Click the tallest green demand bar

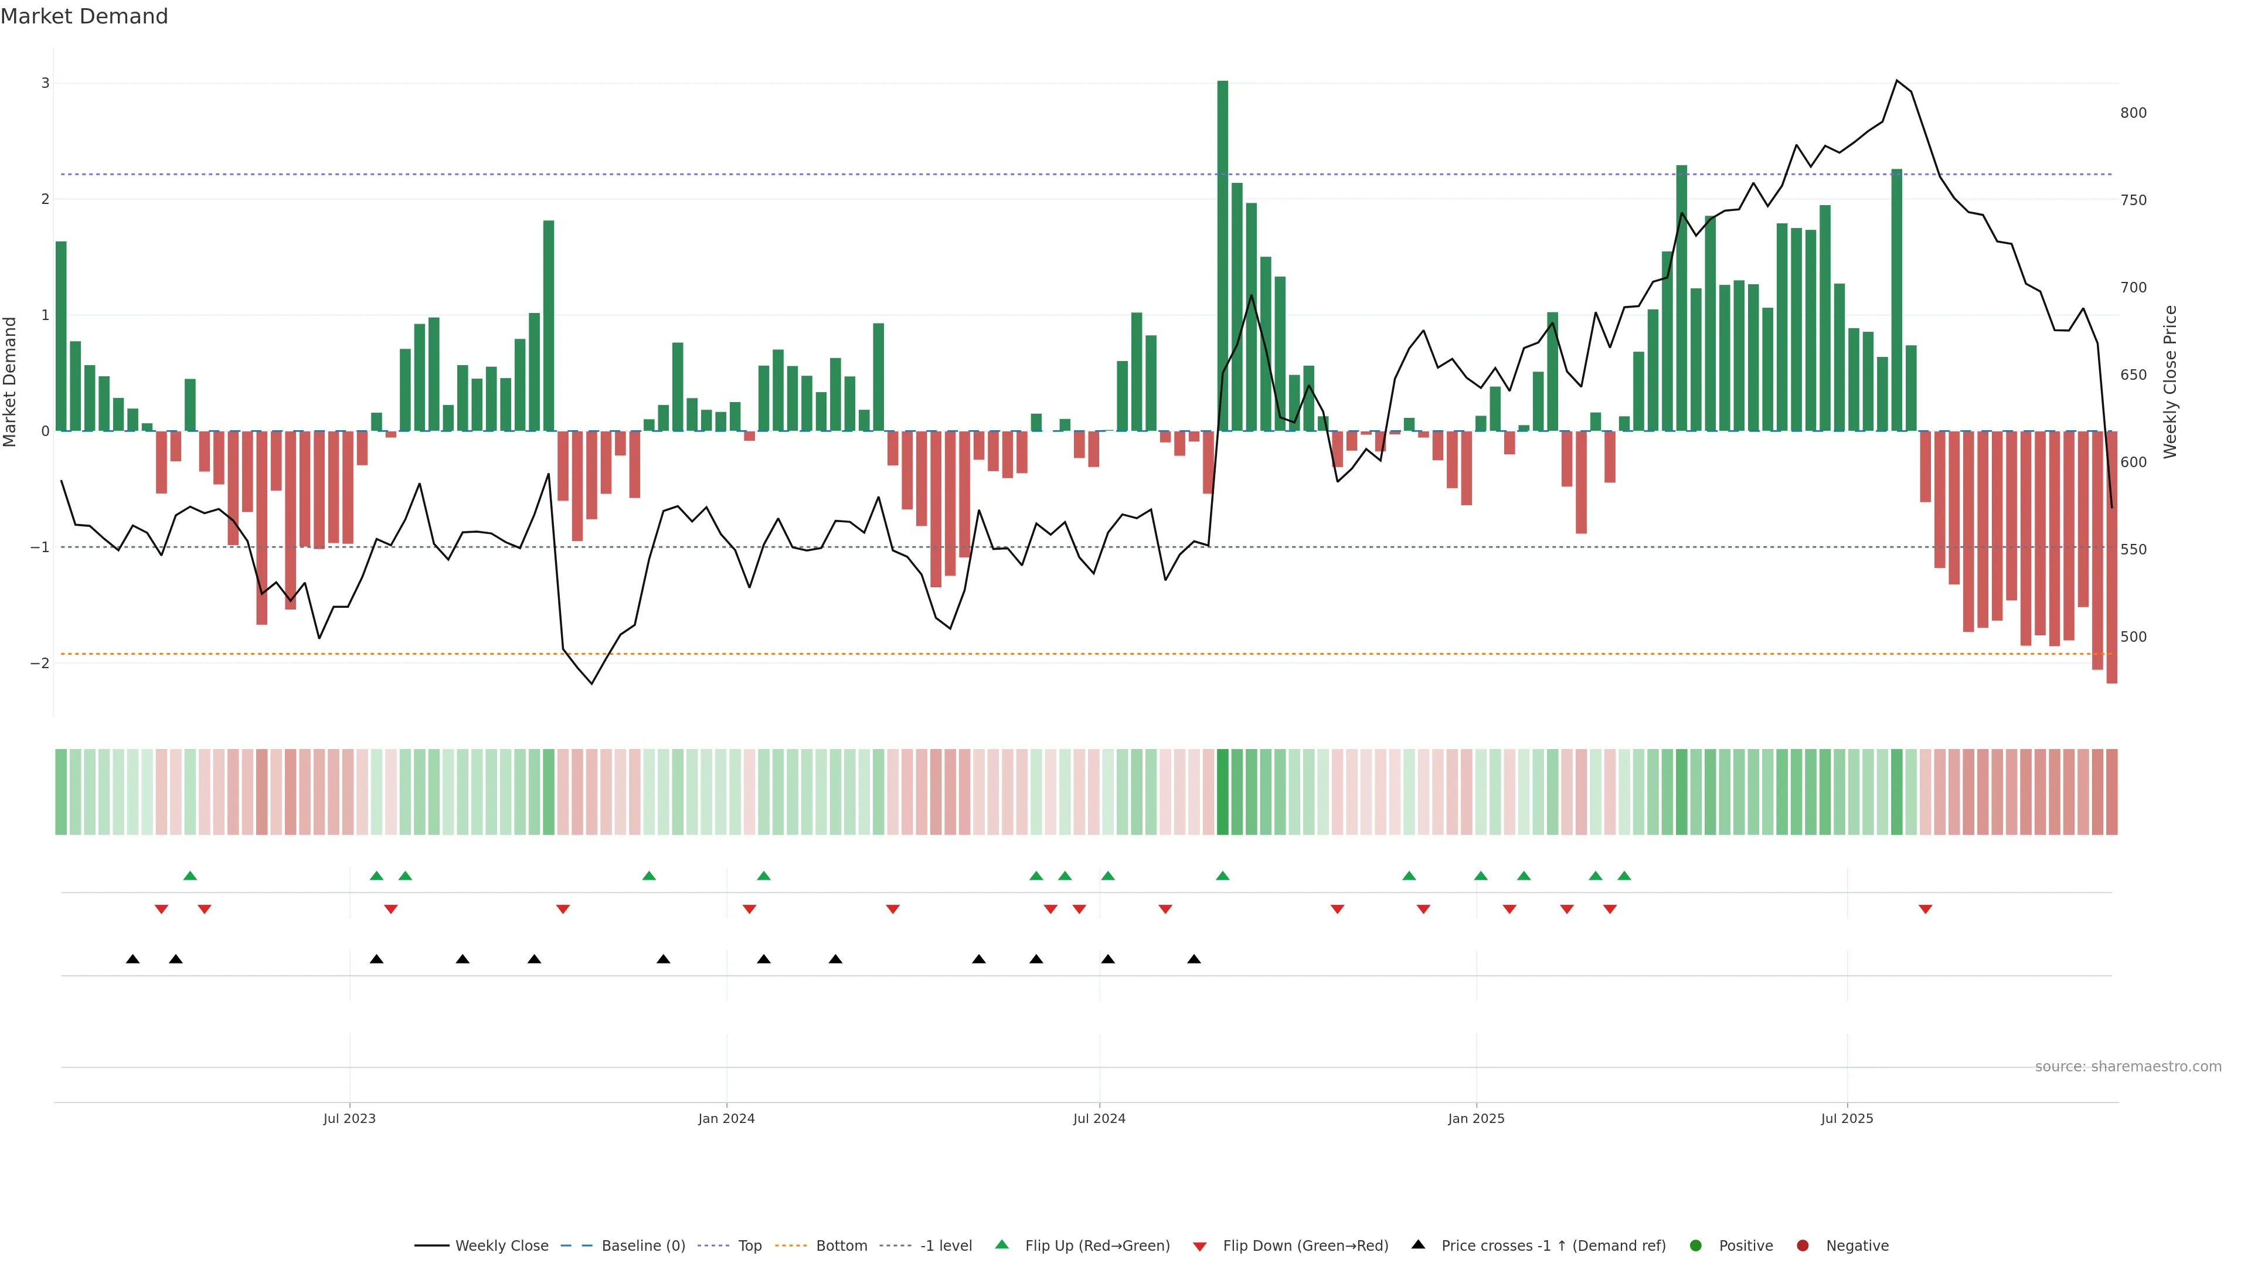1222,253
